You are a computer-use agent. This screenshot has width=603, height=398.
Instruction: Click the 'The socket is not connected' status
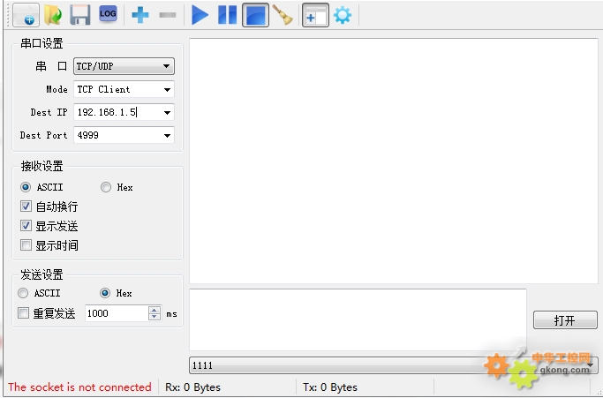[79, 387]
